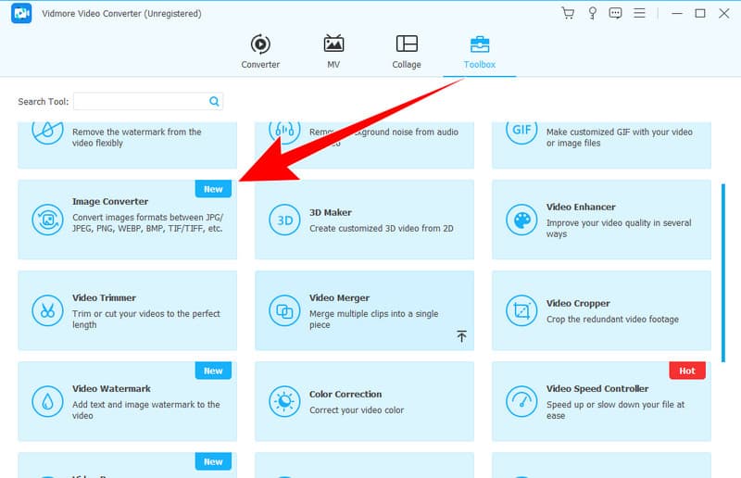The height and width of the screenshot is (478, 741).
Task: Select the Video Trimmer scissors icon
Action: [x=47, y=309]
